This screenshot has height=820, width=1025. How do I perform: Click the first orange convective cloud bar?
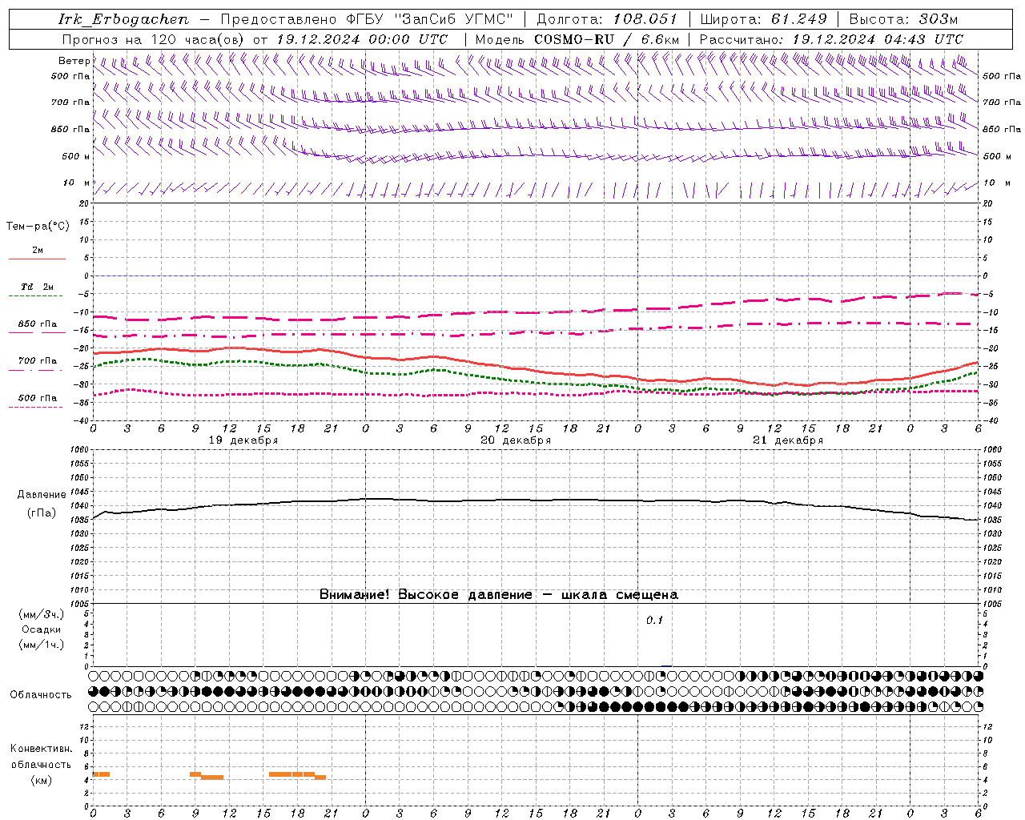[x=101, y=774]
